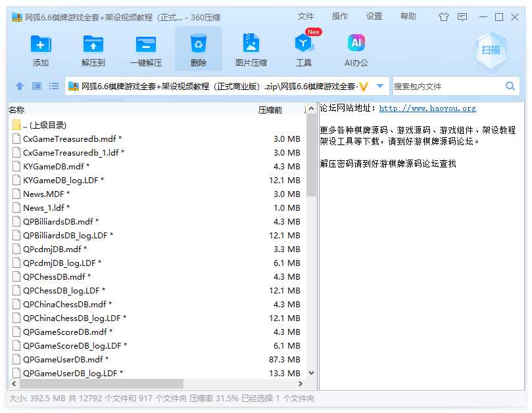Open the feedback icon in title bar
This screenshot has height=413, width=532.
(462, 16)
